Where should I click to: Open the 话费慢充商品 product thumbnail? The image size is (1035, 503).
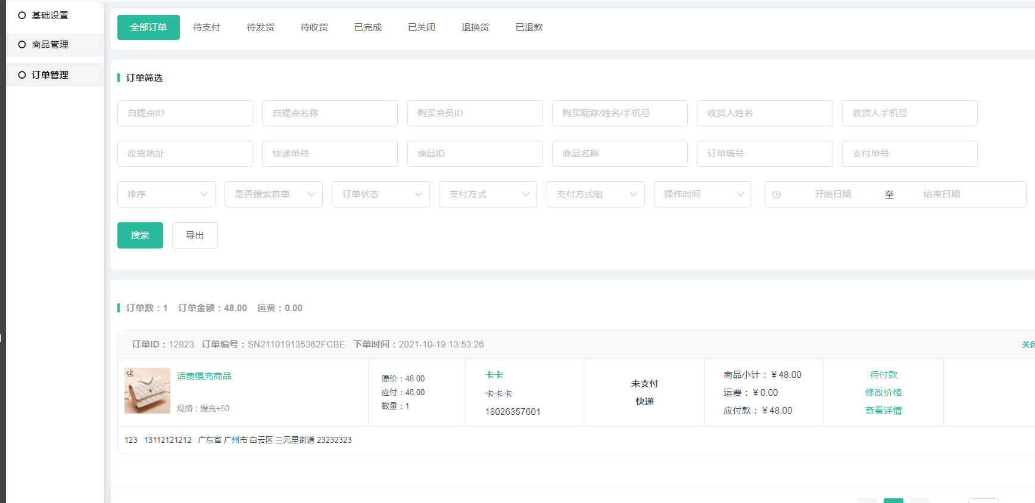click(147, 391)
